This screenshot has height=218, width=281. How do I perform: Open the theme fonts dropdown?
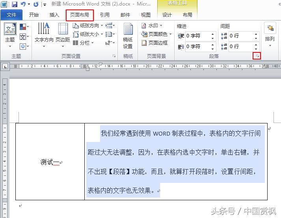pyautogui.click(x=24, y=37)
